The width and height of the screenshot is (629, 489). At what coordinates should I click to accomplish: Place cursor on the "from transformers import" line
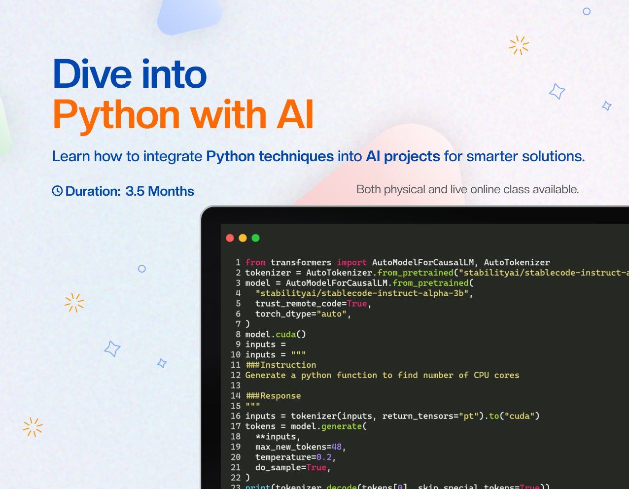(306, 262)
